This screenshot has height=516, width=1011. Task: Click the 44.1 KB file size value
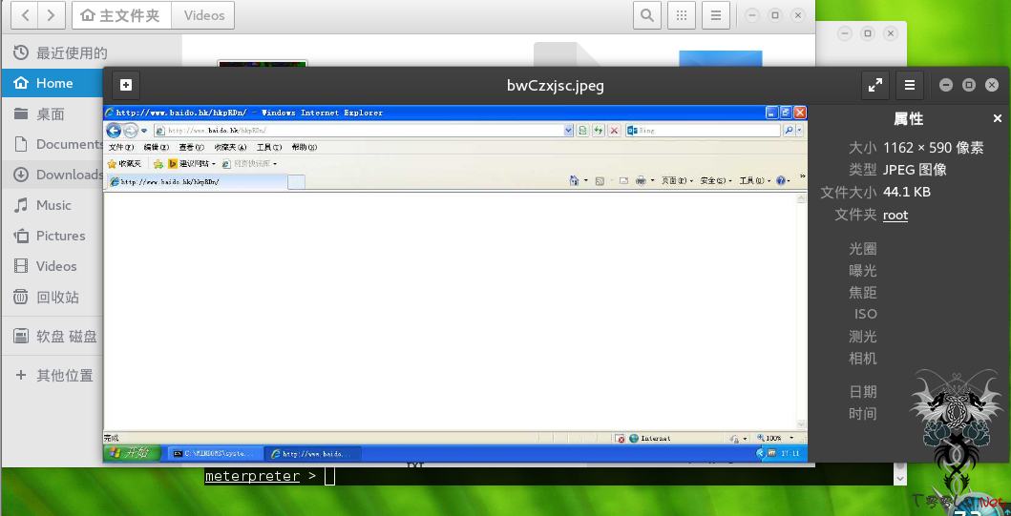click(907, 192)
